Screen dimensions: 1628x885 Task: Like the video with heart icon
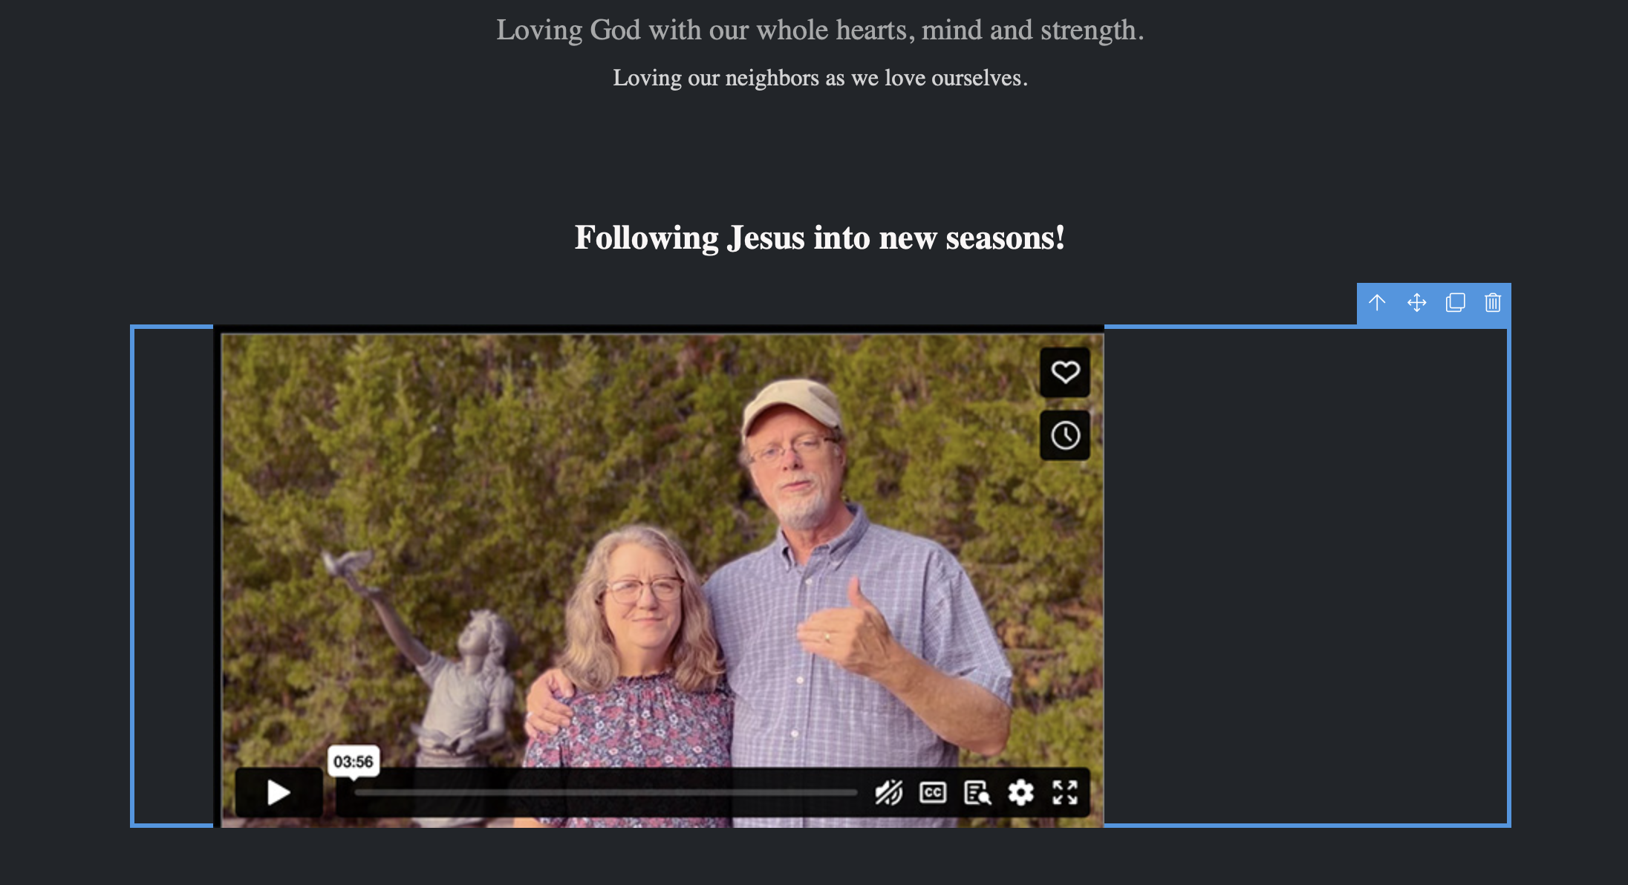click(x=1065, y=372)
